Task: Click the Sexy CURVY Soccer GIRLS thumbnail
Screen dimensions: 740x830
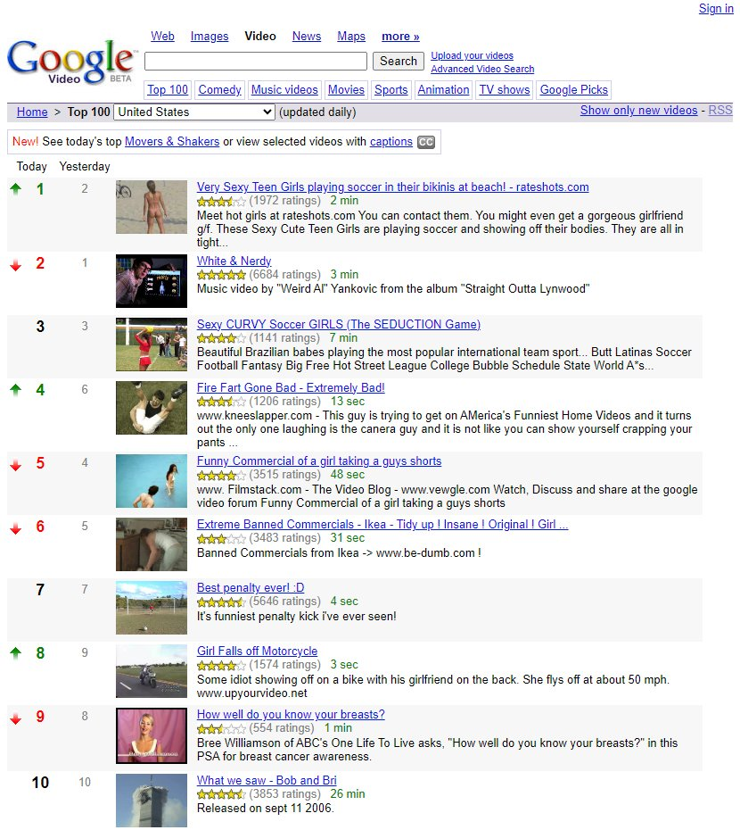Action: (152, 344)
